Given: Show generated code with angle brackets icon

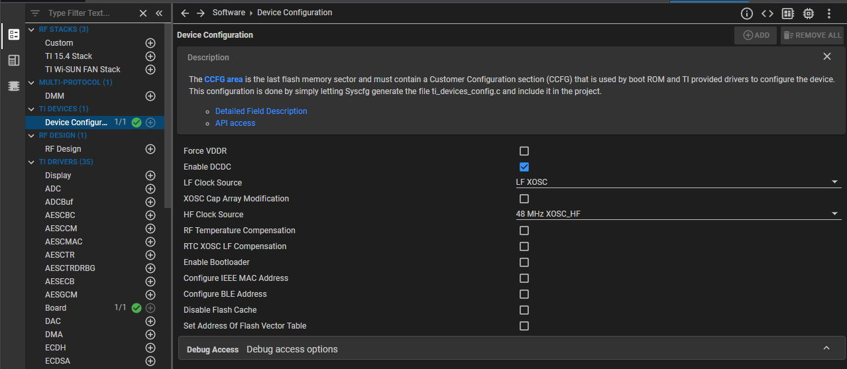Looking at the screenshot, I should click(x=767, y=13).
